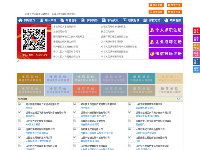Open the 英语老师 job link

[30, 116]
